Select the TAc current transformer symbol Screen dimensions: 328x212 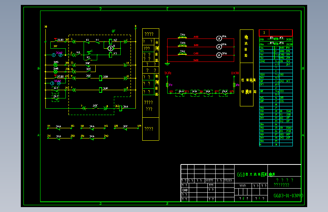[182, 54]
